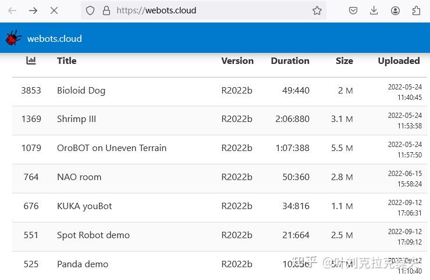Sort the table by Duration
Viewport: 430px width, 280px height.
(x=290, y=60)
